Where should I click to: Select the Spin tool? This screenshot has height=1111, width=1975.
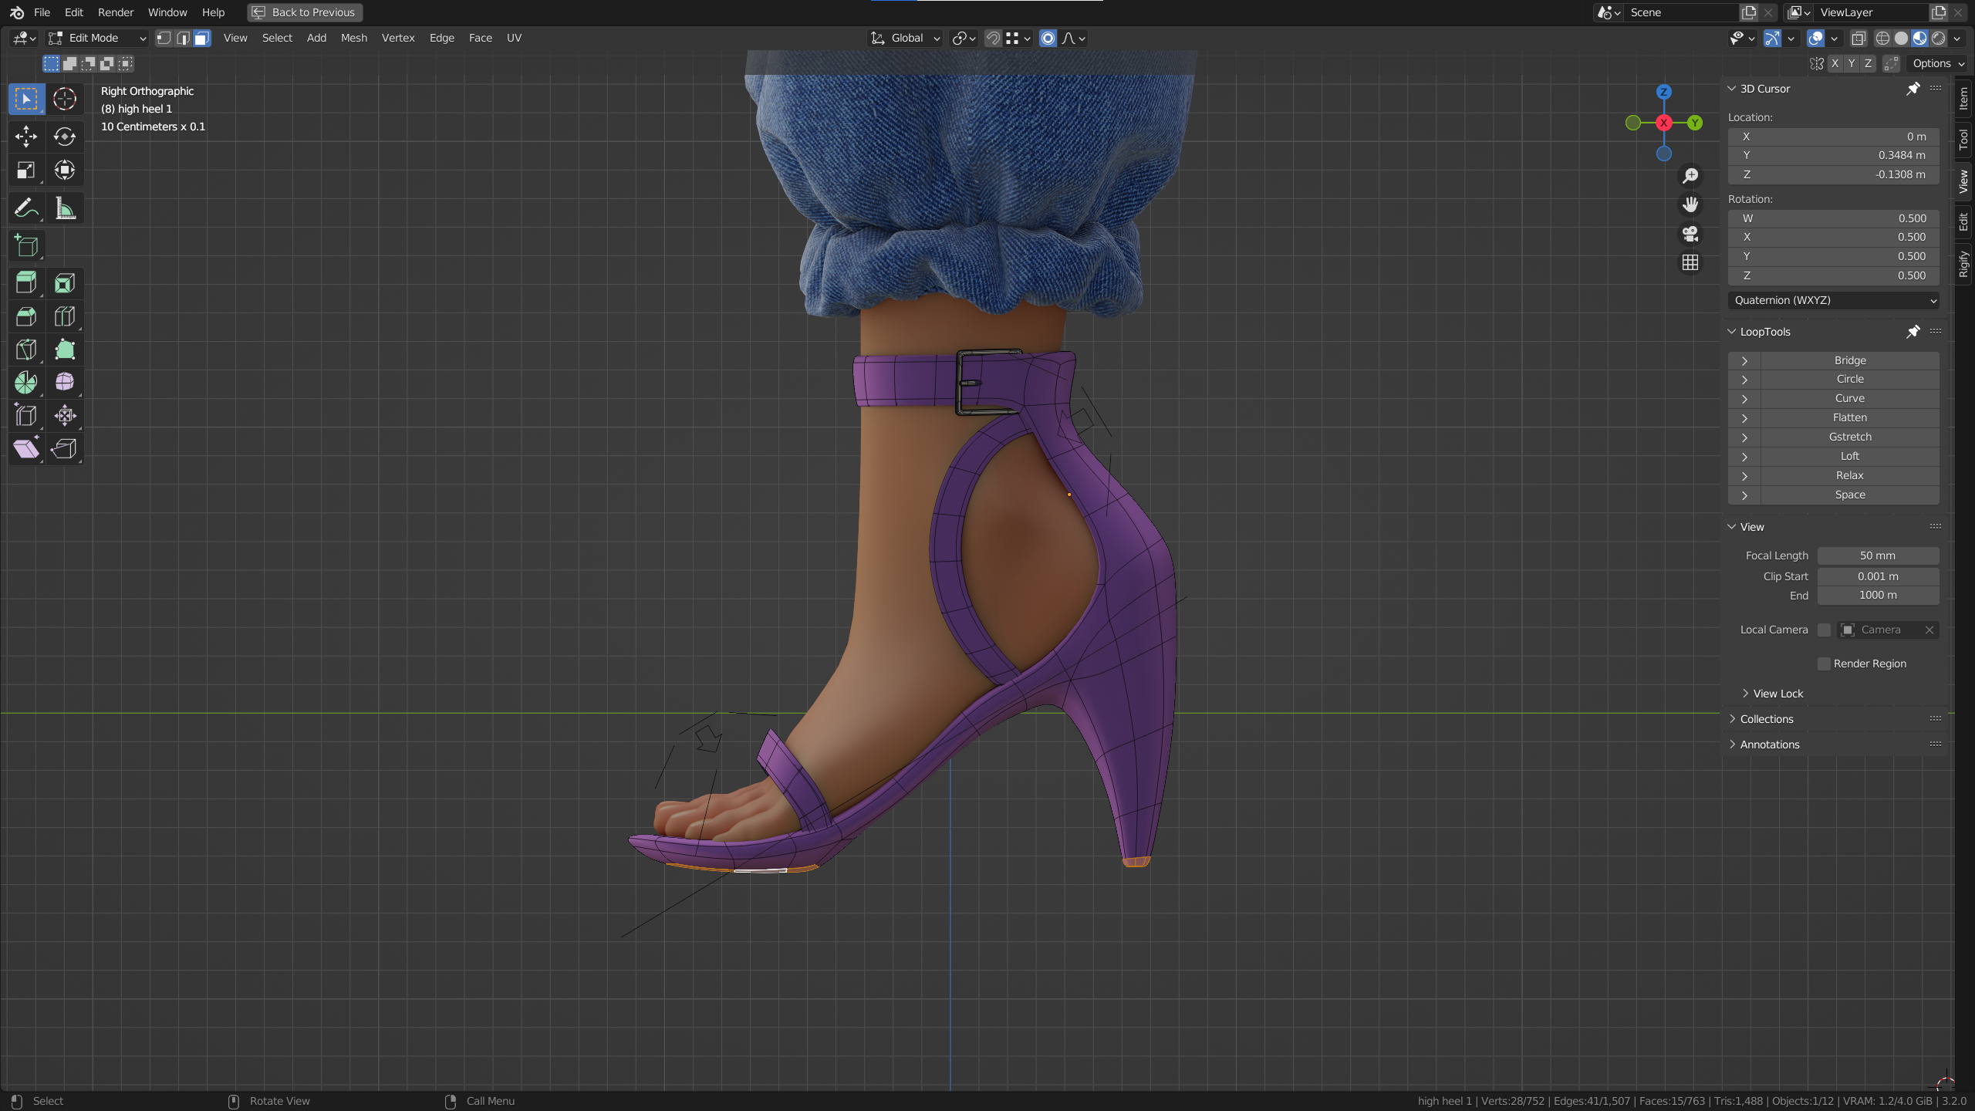coord(26,383)
